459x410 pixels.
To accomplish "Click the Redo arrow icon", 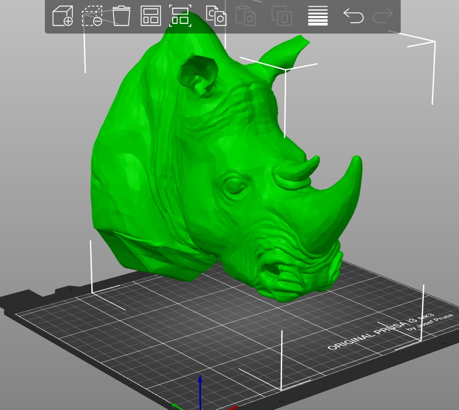I will (x=383, y=16).
